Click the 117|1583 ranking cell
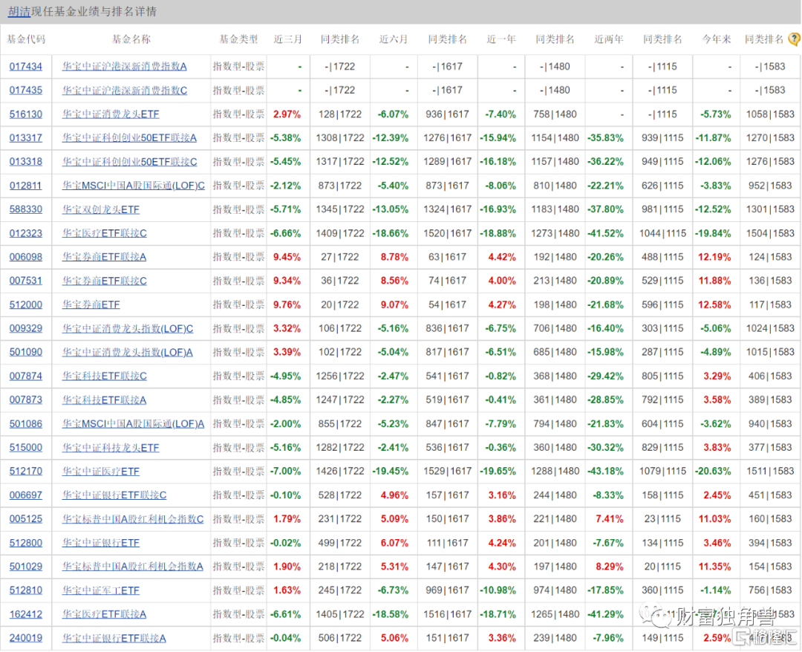The width and height of the screenshot is (802, 652). point(770,304)
